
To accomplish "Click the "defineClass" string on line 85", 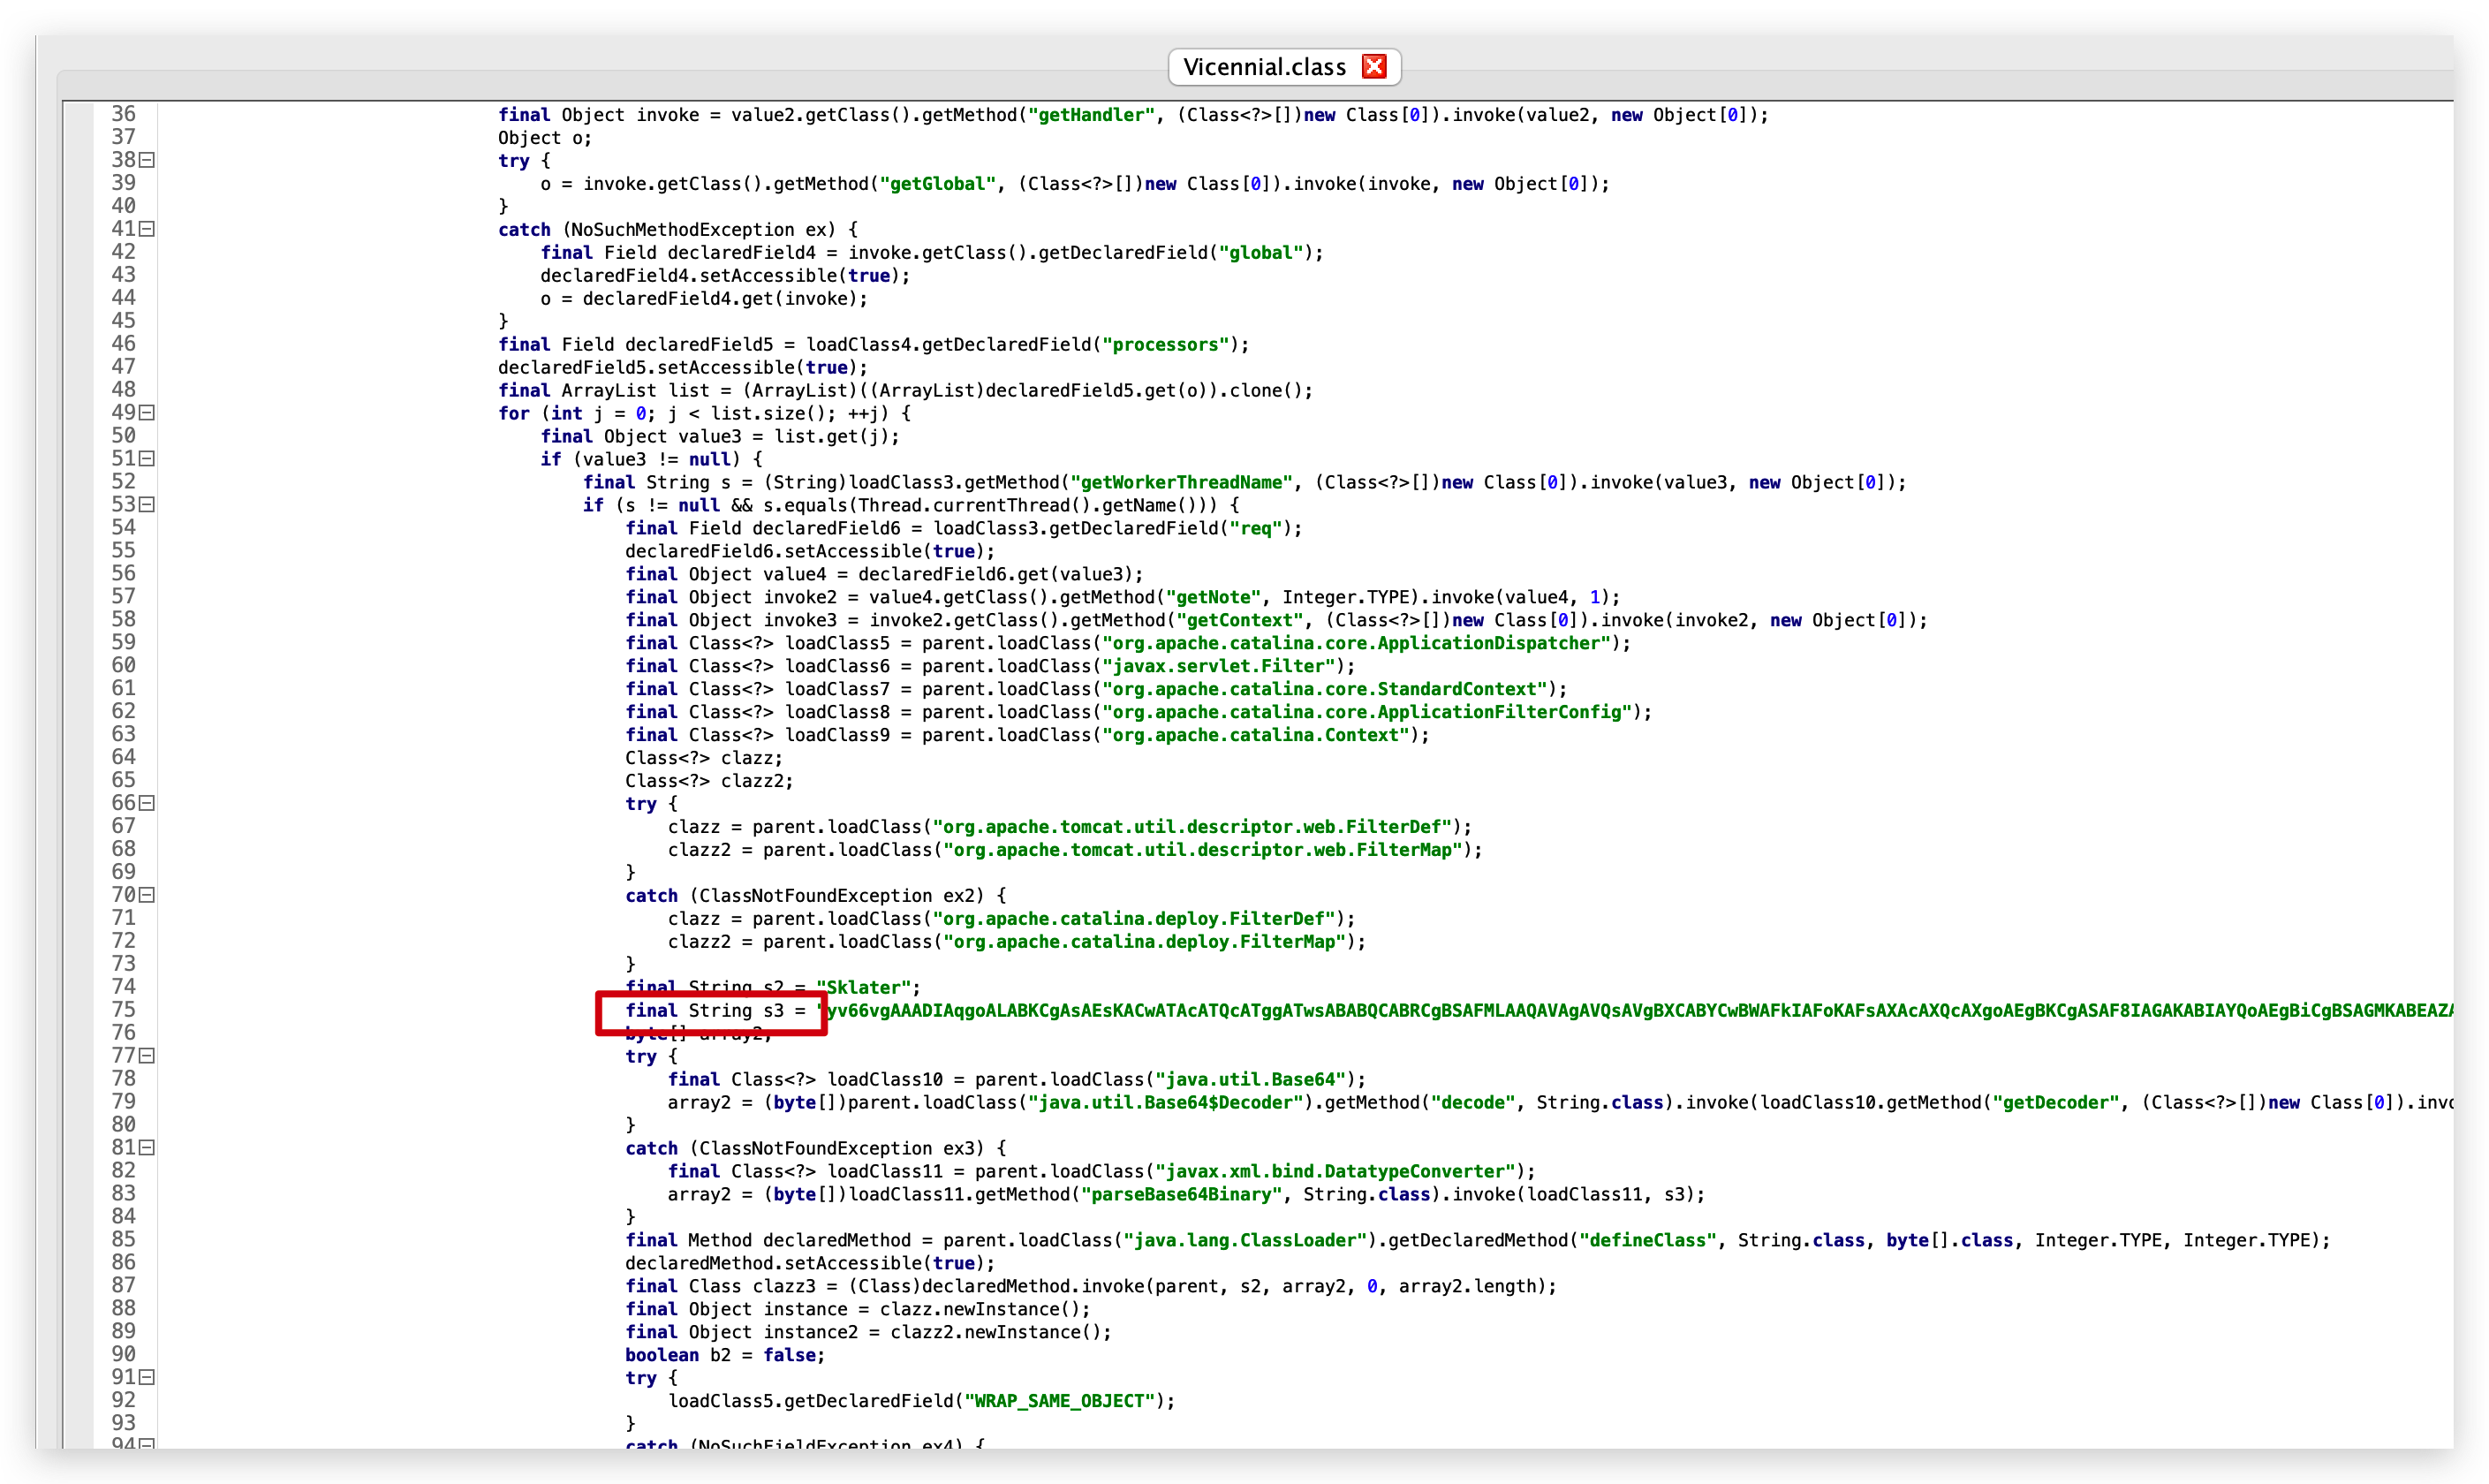I will (x=1646, y=1240).
